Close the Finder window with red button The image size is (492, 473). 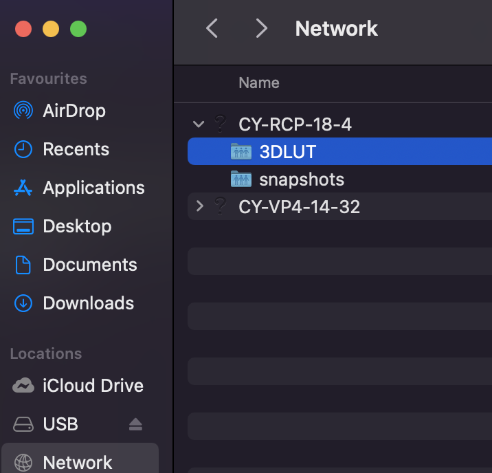point(23,29)
